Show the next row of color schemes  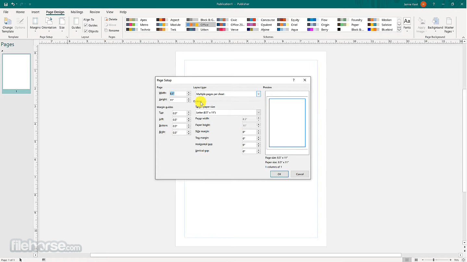click(399, 25)
